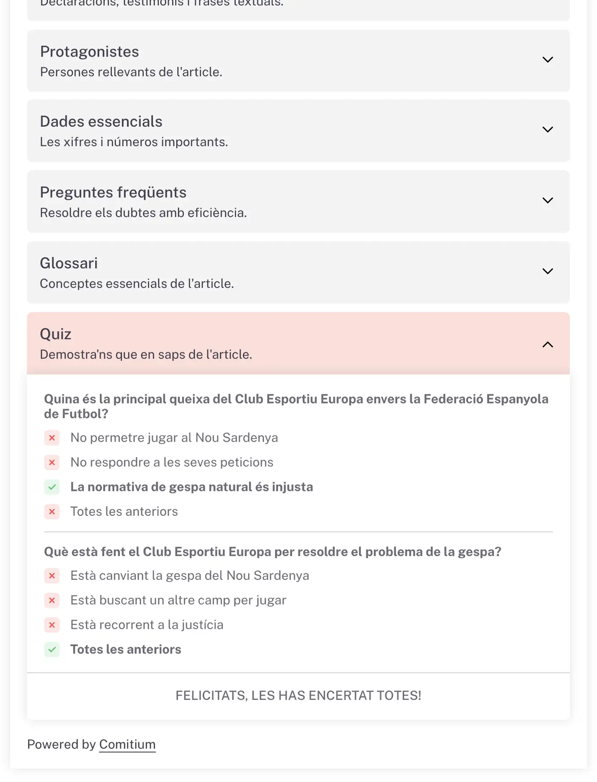The width and height of the screenshot is (597, 782).
Task: Click red X beside first 'Totes les anteriors'
Action: point(52,512)
